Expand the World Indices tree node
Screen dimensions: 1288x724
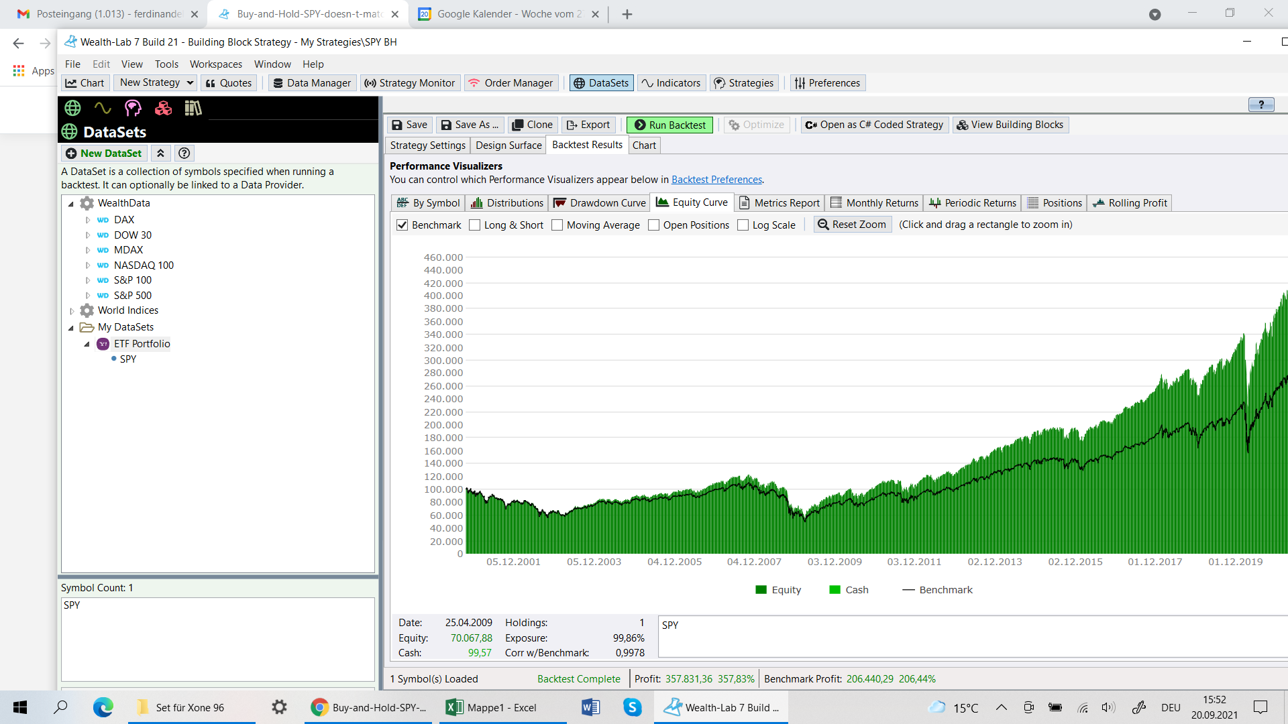(x=72, y=311)
